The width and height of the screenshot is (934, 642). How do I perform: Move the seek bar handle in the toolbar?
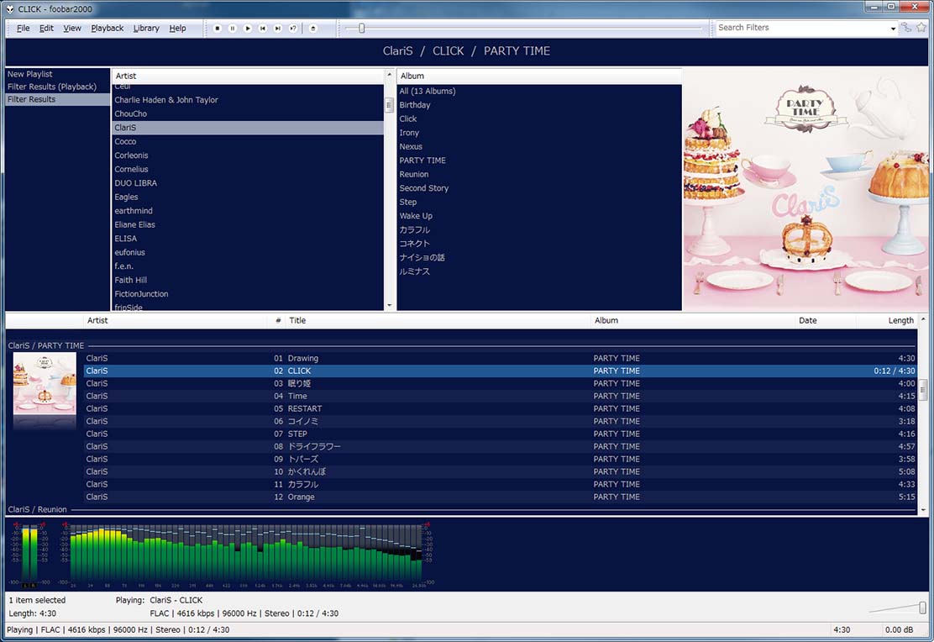click(x=361, y=28)
